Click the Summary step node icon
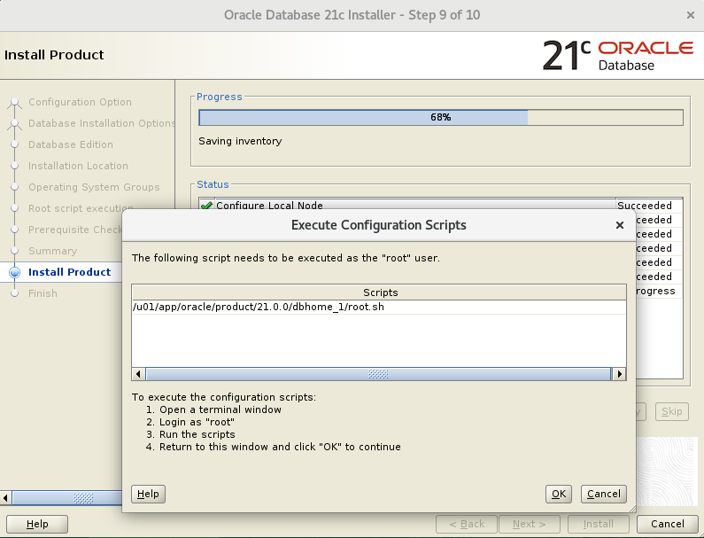 pyautogui.click(x=15, y=251)
